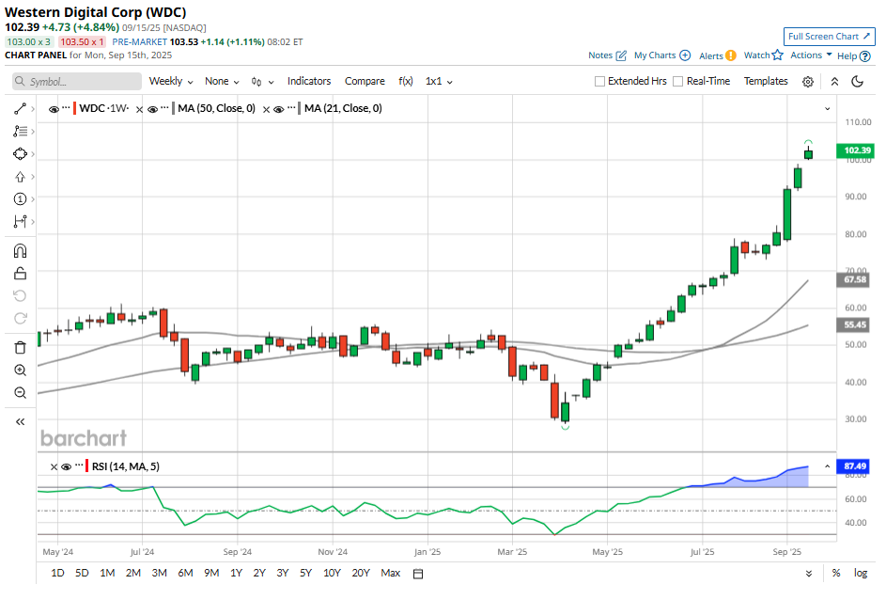Screen dimensions: 886x600
Task: Collapse the chart header with double up arrows
Action: coord(834,82)
